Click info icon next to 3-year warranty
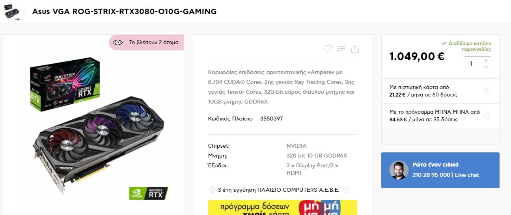 point(347,190)
